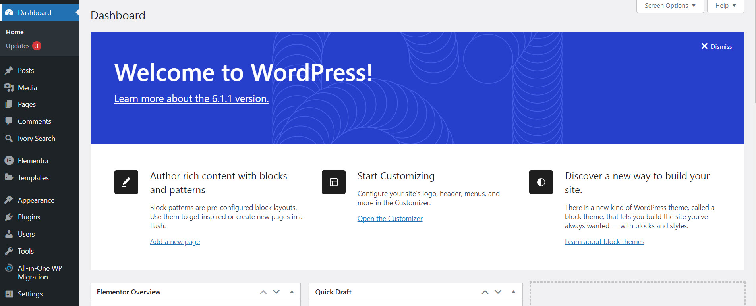Click the Pages icon in sidebar
Image resolution: width=756 pixels, height=306 pixels.
click(9, 104)
